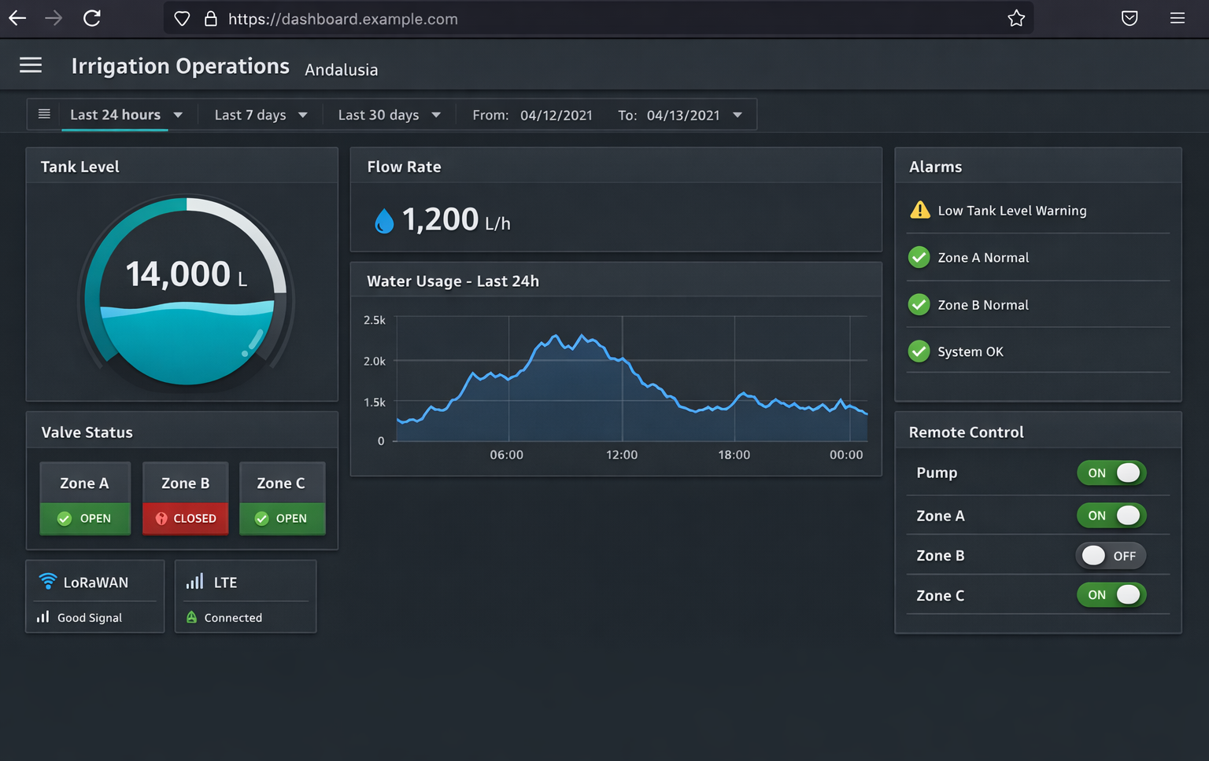Image resolution: width=1209 pixels, height=761 pixels.
Task: Turn off the Pump toggle
Action: [1111, 472]
